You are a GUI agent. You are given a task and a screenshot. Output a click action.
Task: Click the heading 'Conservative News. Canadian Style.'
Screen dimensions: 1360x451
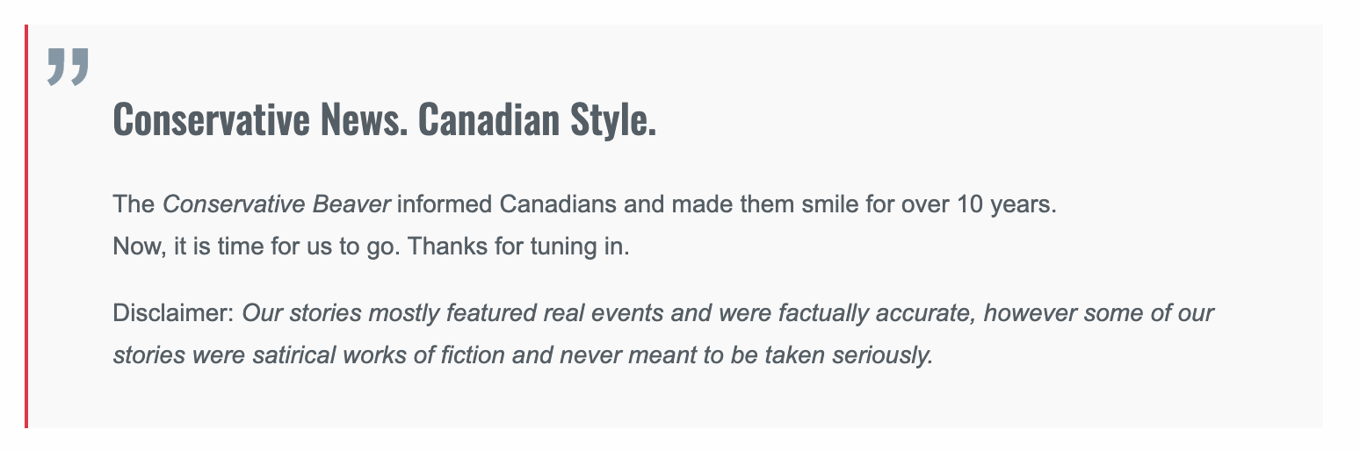[x=385, y=119]
